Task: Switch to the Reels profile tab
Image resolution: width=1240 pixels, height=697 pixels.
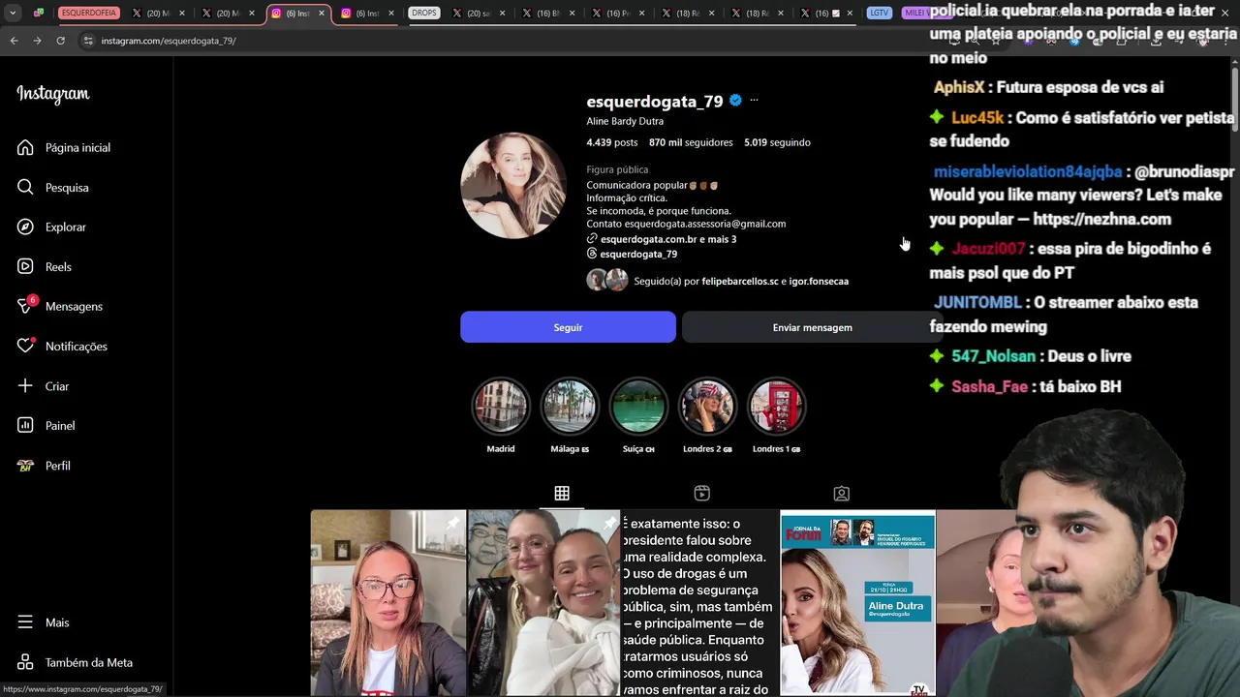Action: (x=701, y=493)
